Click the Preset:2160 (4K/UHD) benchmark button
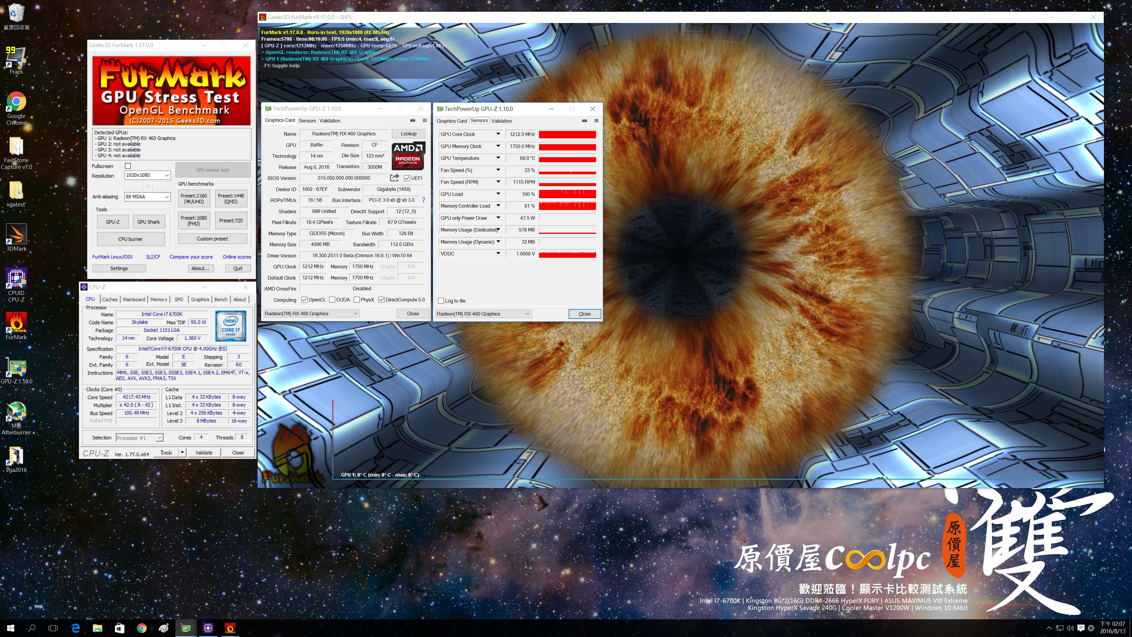Screen dimensions: 1132x637 click(193, 199)
